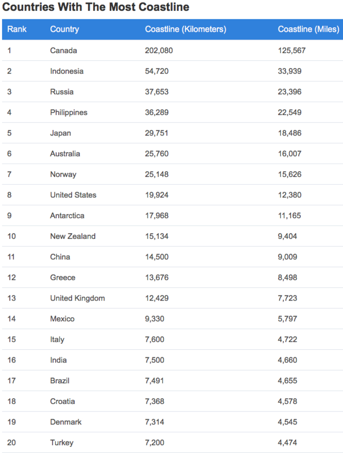This screenshot has height=453, width=343.
Task: Select Russia in the country column
Action: pos(62,92)
